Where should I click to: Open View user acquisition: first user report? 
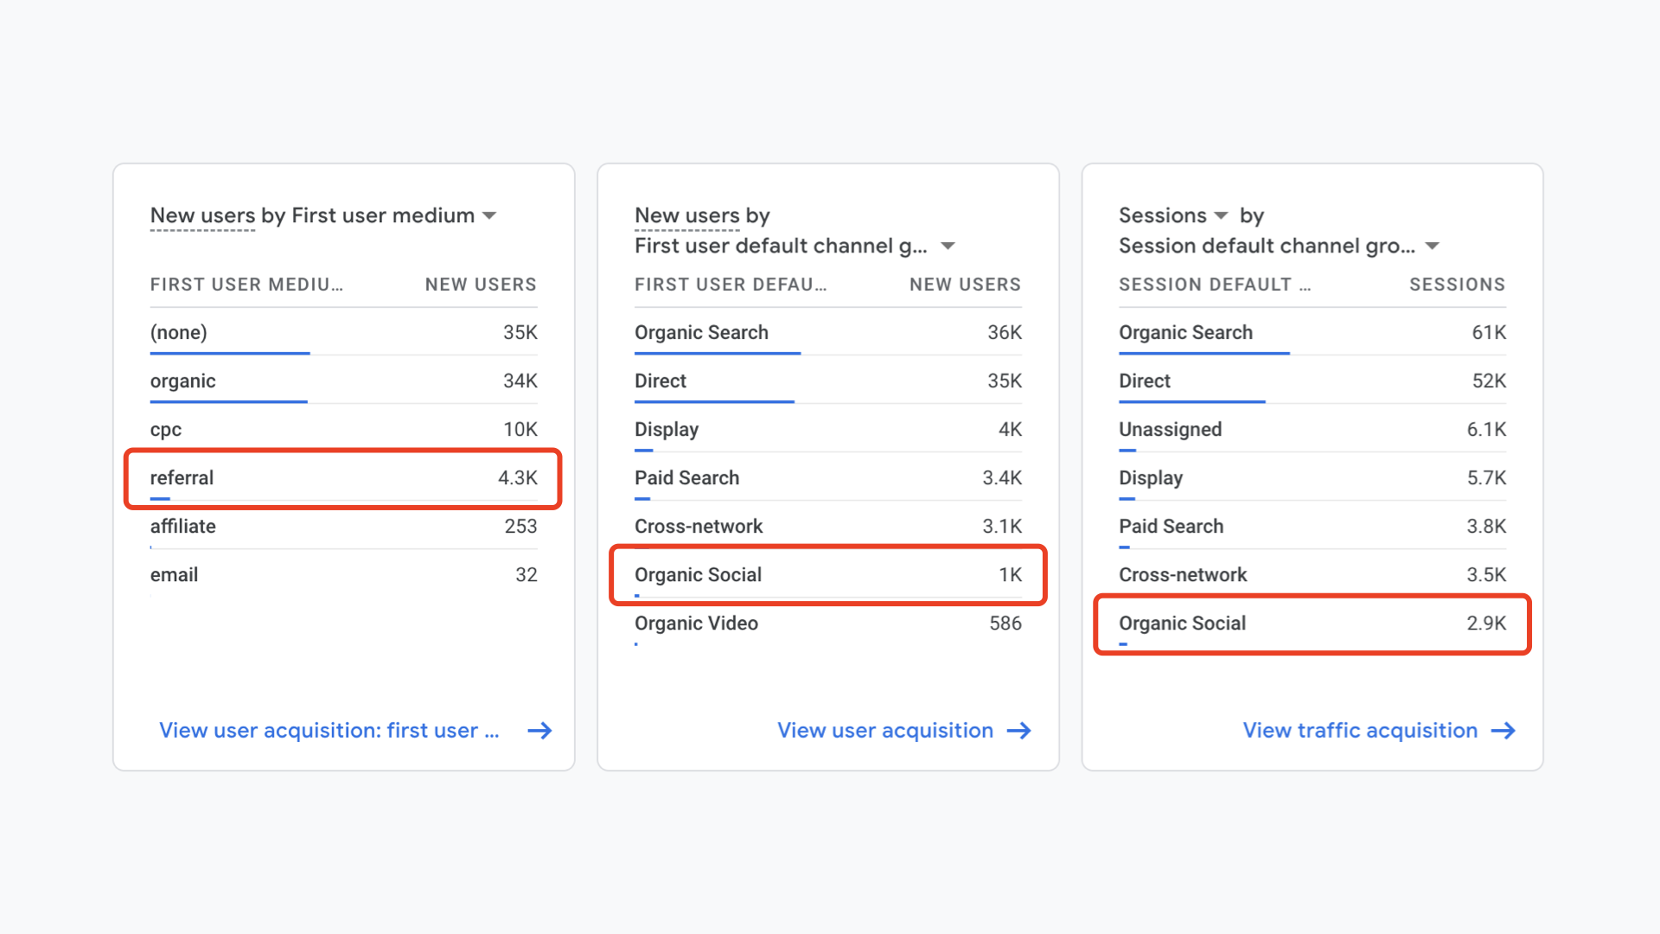point(329,731)
